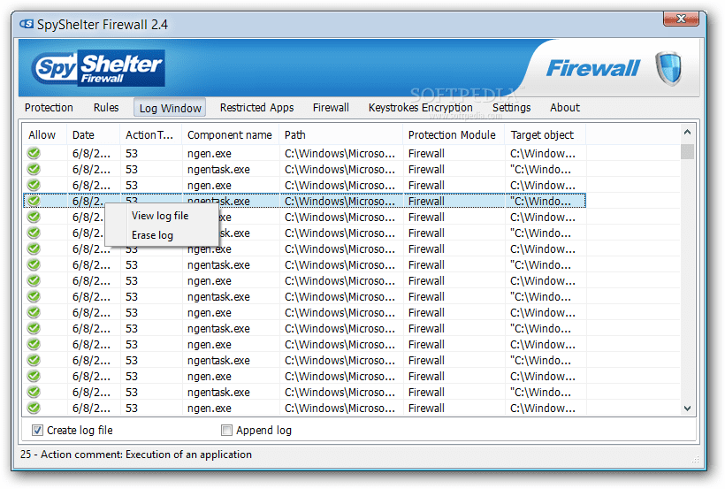This screenshot has width=725, height=489.
Task: Click the status text "25 - Action comment: Execution of an application"
Action: [x=136, y=455]
